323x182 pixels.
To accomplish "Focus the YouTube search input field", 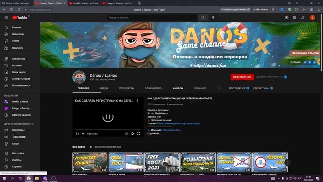I will click(x=152, y=18).
